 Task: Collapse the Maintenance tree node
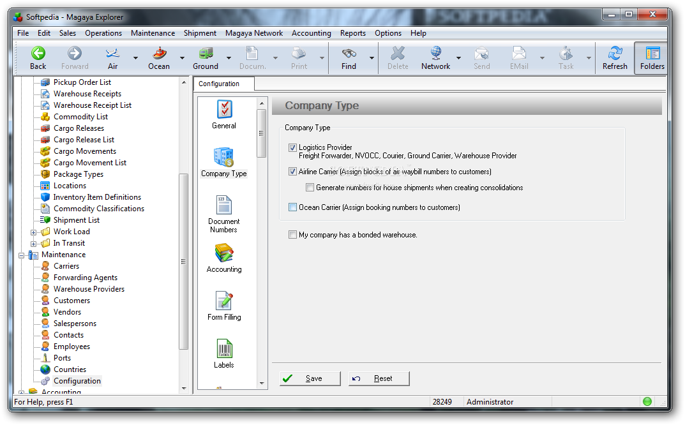point(22,255)
